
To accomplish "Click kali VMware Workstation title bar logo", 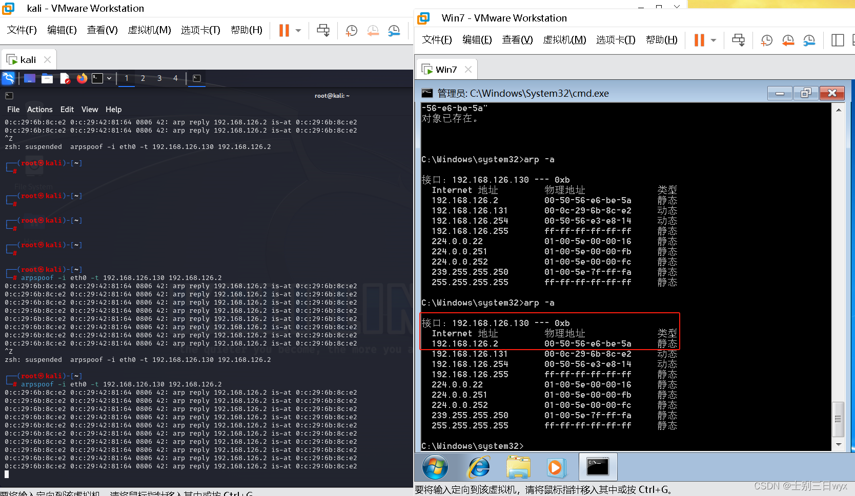I will pos(8,8).
